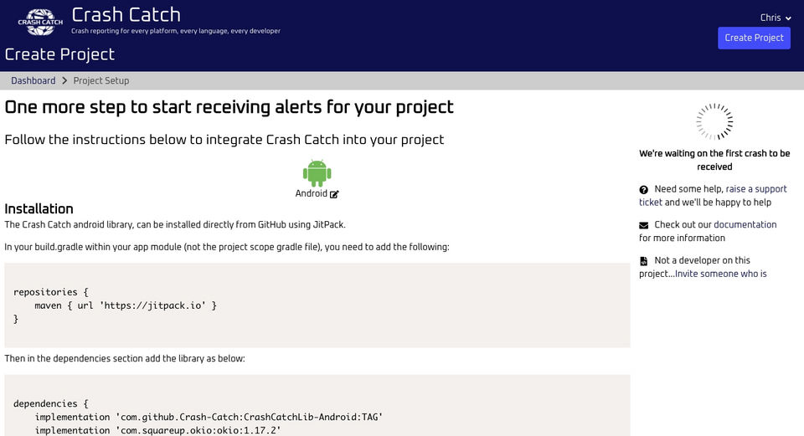804x436 pixels.
Task: Click the Installation section heading
Action: [x=39, y=208]
